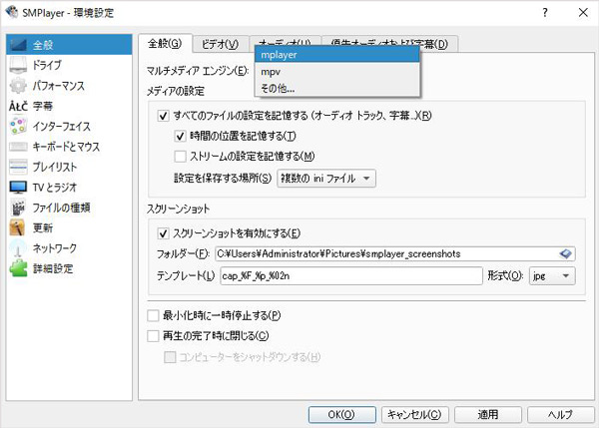Click the SMPlayer title bar icon
Screen dimensions: 599x428
(12, 12)
